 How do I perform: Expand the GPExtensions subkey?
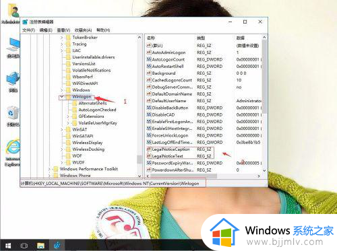coord(68,116)
